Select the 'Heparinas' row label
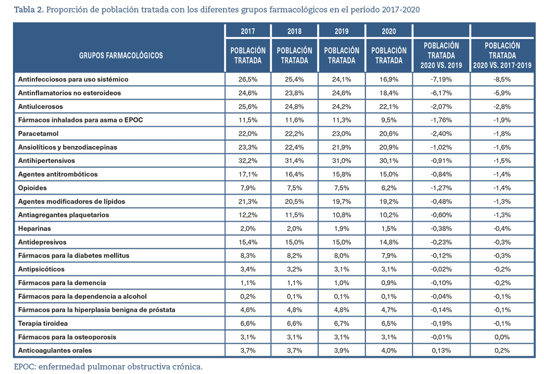The width and height of the screenshot is (544, 374). pos(34,228)
